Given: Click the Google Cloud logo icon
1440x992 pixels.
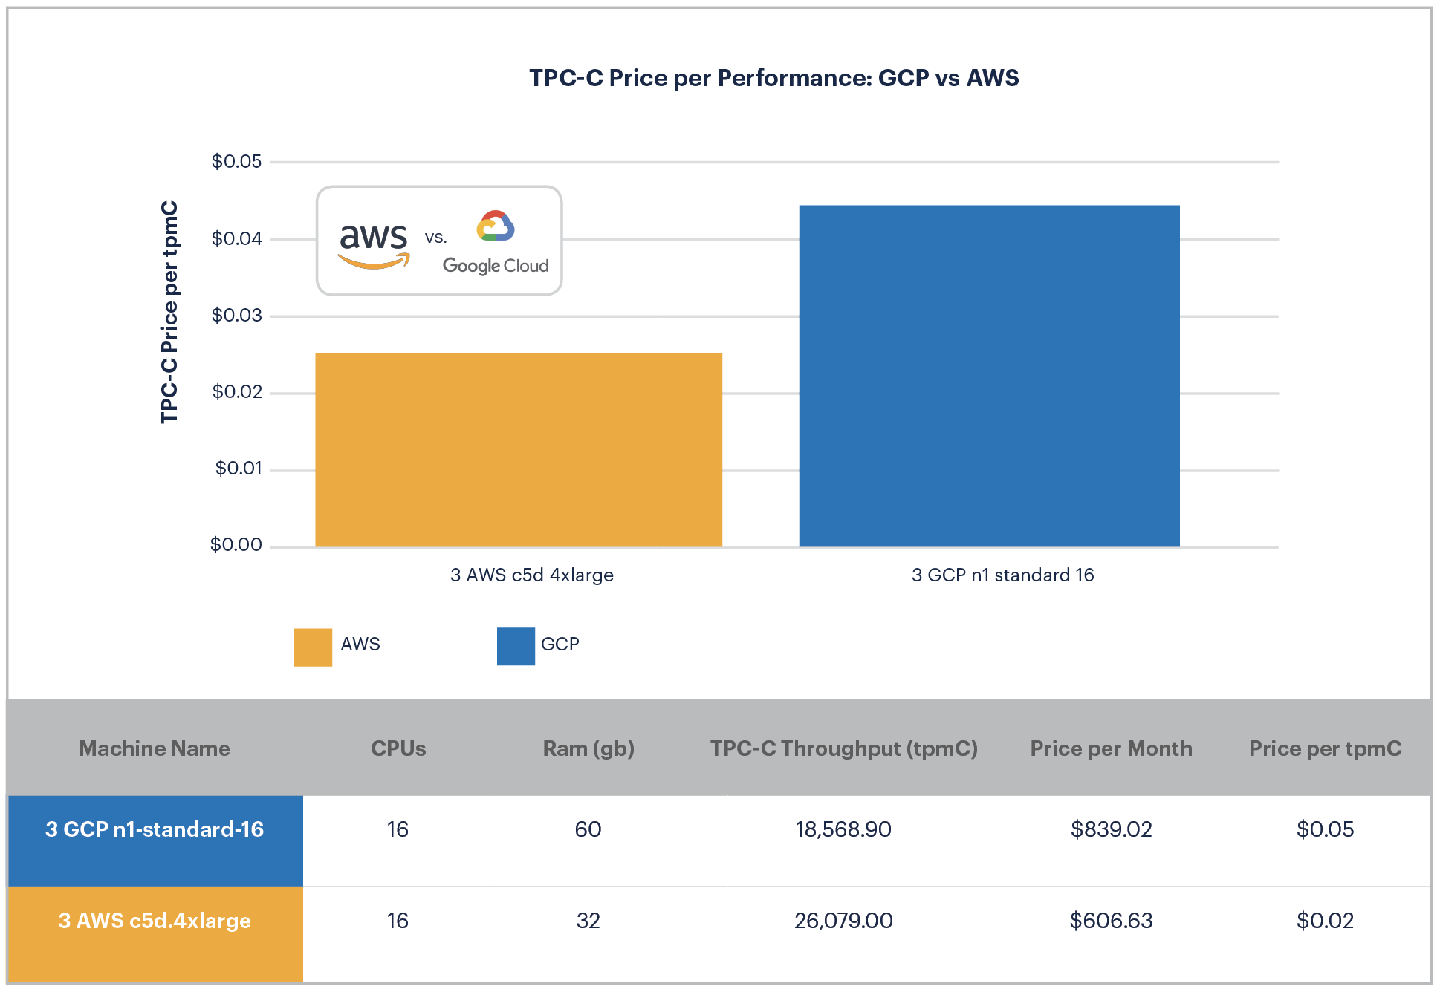Looking at the screenshot, I should (x=496, y=226).
